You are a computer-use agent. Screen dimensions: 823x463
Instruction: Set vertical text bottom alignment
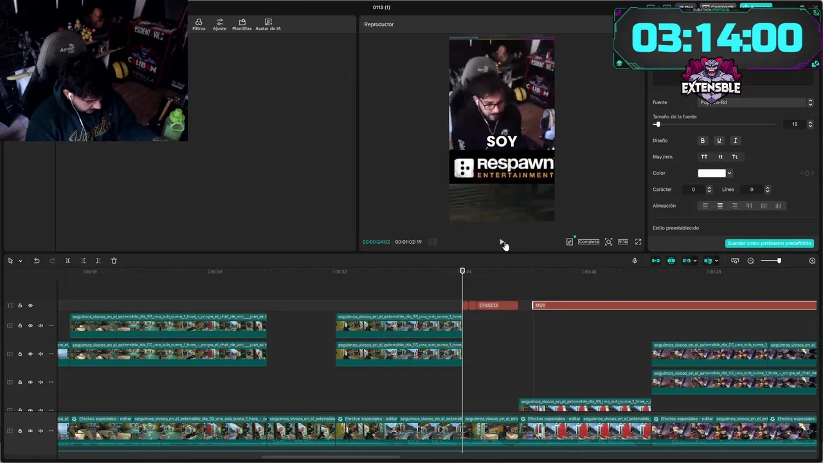point(779,206)
